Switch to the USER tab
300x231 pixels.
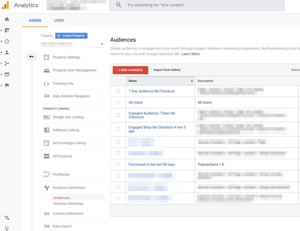[x=59, y=21]
